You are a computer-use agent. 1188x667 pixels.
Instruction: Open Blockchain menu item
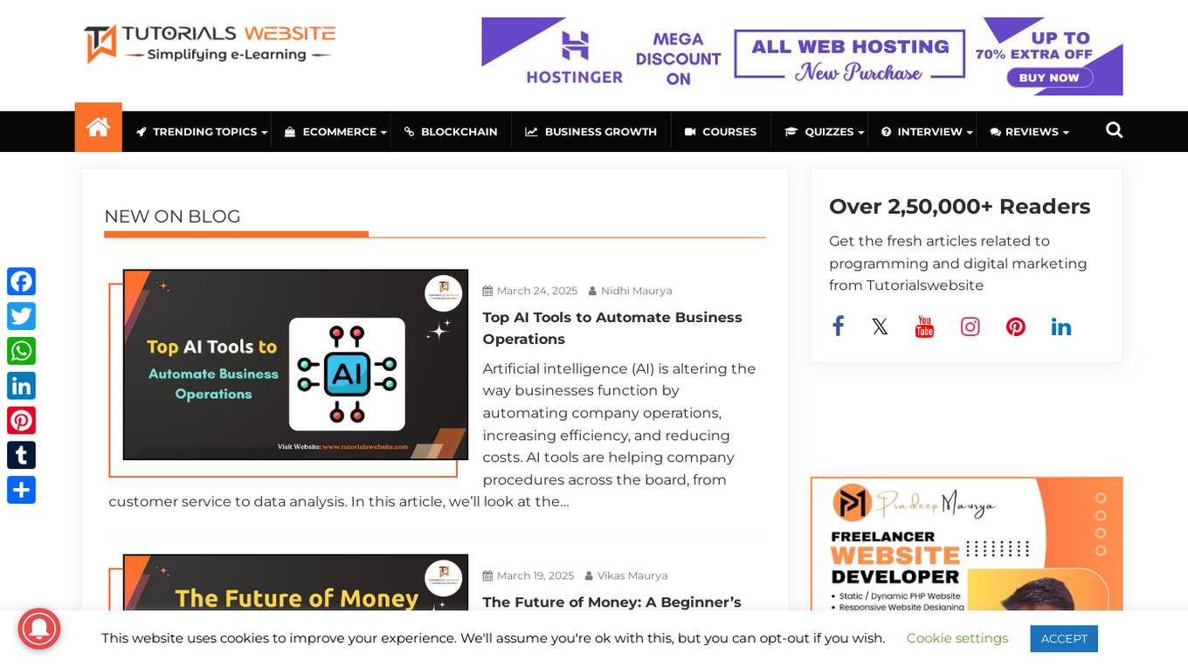[451, 132]
